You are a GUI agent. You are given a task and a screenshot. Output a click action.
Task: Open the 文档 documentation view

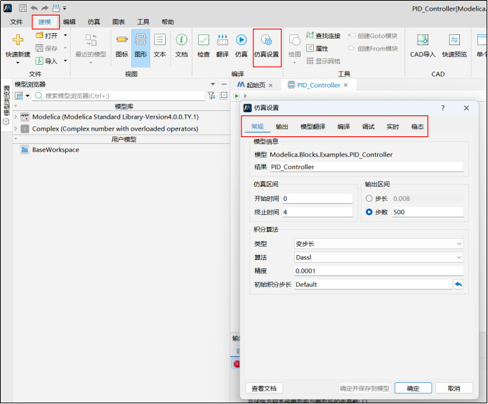(x=181, y=46)
